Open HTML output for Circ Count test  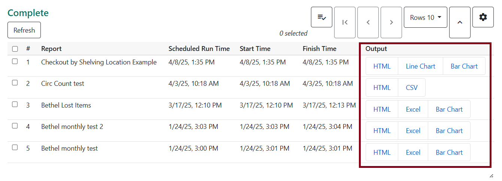point(382,87)
